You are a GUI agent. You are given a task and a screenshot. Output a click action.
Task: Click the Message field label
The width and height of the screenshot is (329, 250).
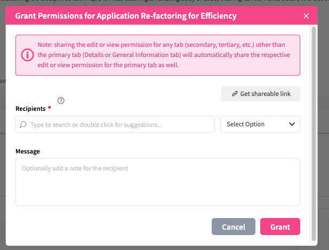28,151
